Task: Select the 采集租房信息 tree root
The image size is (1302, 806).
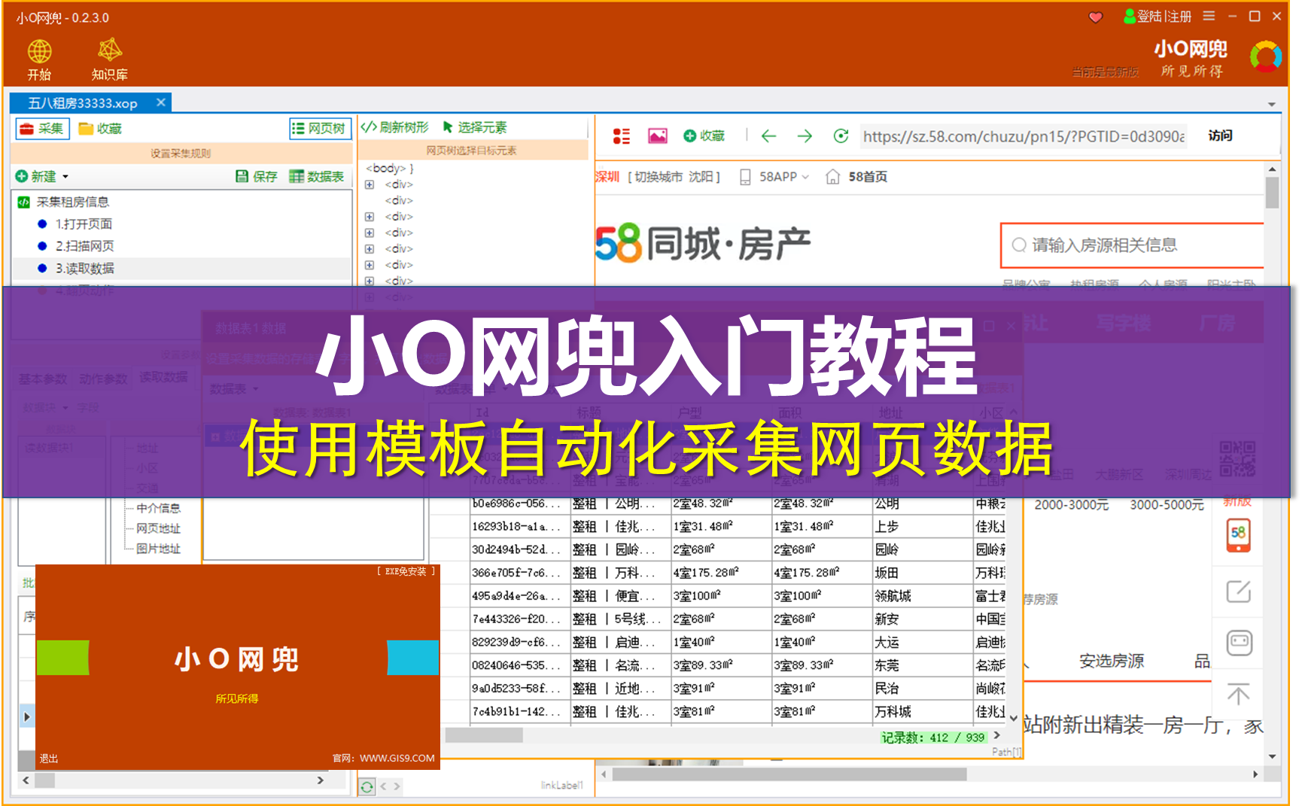Action: click(x=73, y=202)
